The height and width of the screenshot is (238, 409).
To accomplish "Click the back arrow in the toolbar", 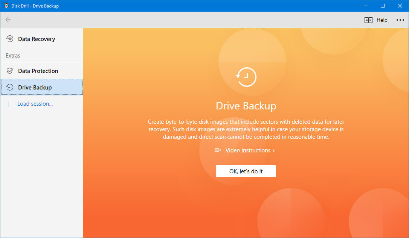I will (x=8, y=20).
